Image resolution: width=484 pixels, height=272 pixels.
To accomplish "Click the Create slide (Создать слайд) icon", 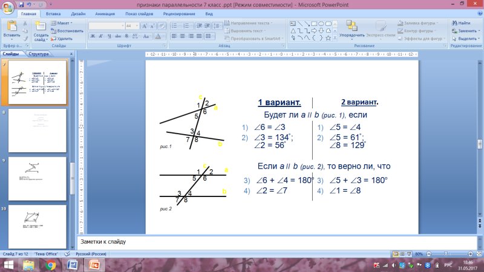I will click(41, 28).
